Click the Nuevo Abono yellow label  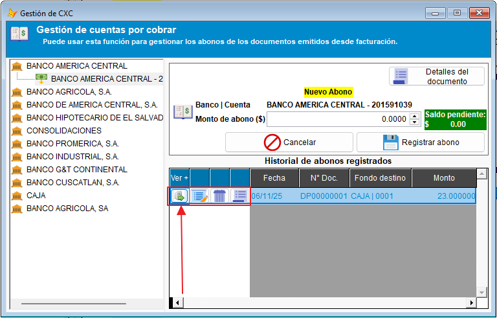pos(328,92)
